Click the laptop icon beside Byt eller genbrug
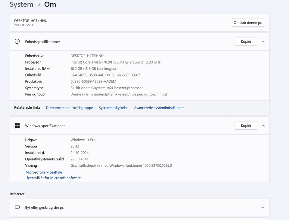 coord(17,207)
